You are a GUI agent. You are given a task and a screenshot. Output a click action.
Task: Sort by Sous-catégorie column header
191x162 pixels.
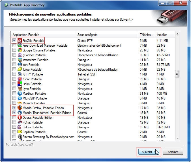(107, 35)
